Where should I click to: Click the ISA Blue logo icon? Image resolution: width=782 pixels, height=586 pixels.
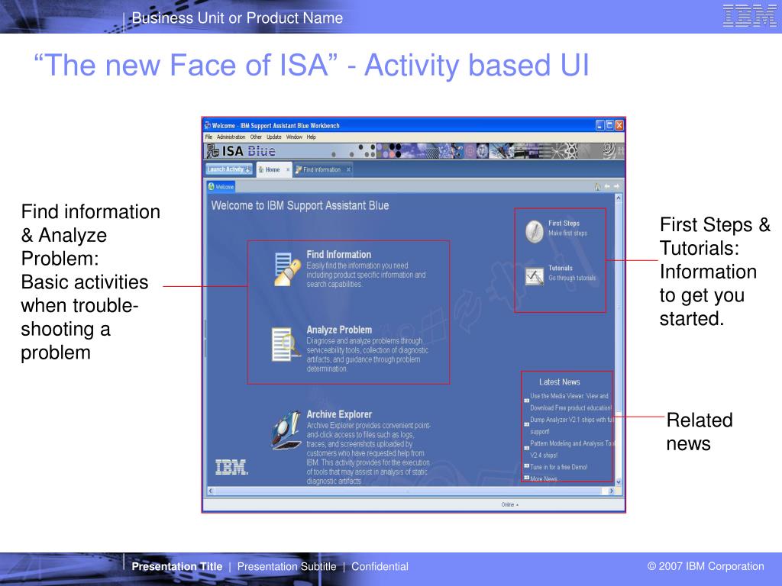click(x=213, y=151)
